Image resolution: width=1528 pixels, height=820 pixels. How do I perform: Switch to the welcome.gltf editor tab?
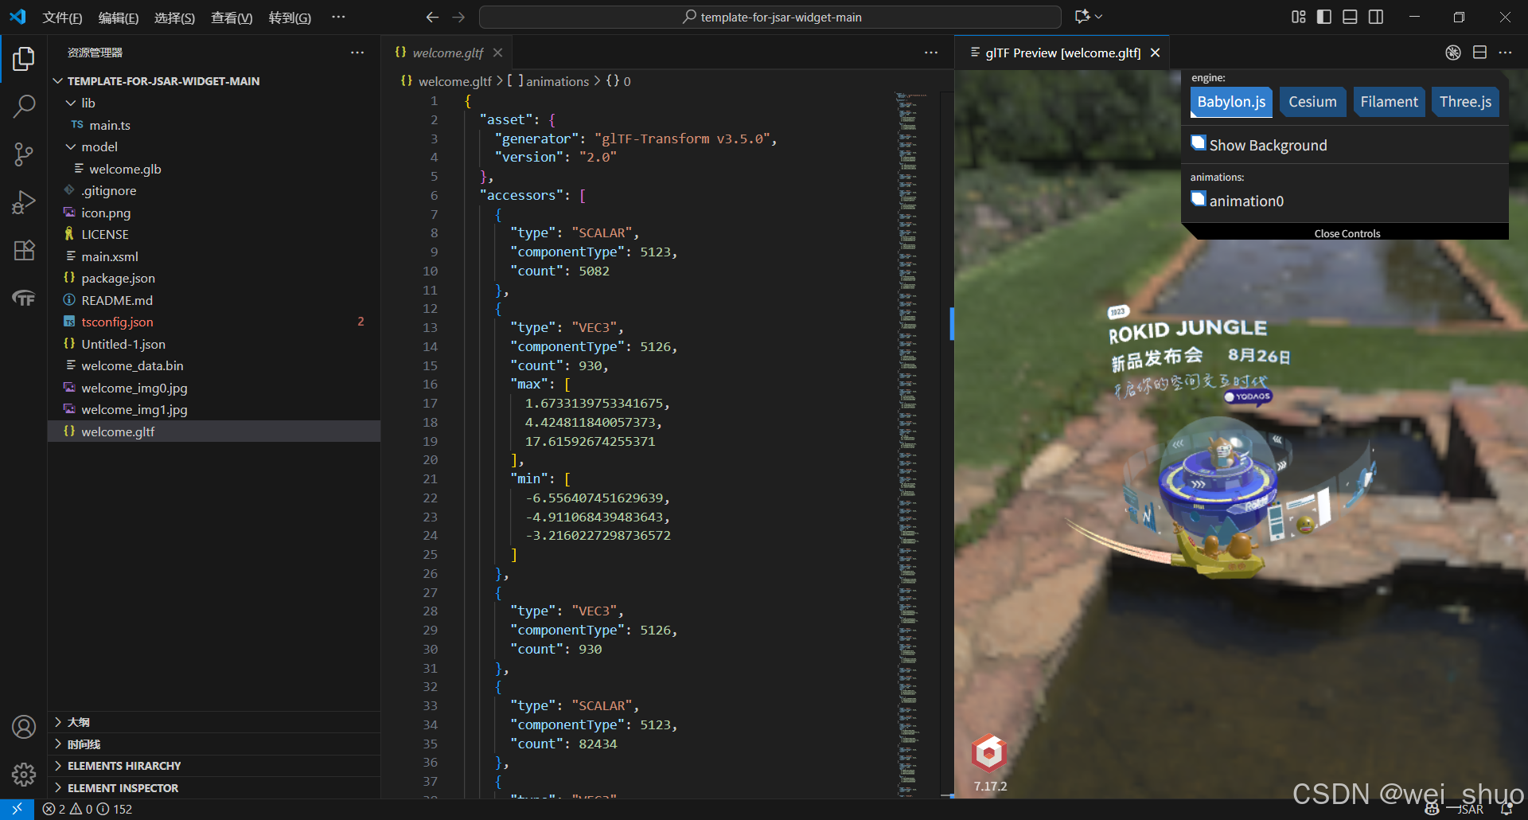[447, 53]
